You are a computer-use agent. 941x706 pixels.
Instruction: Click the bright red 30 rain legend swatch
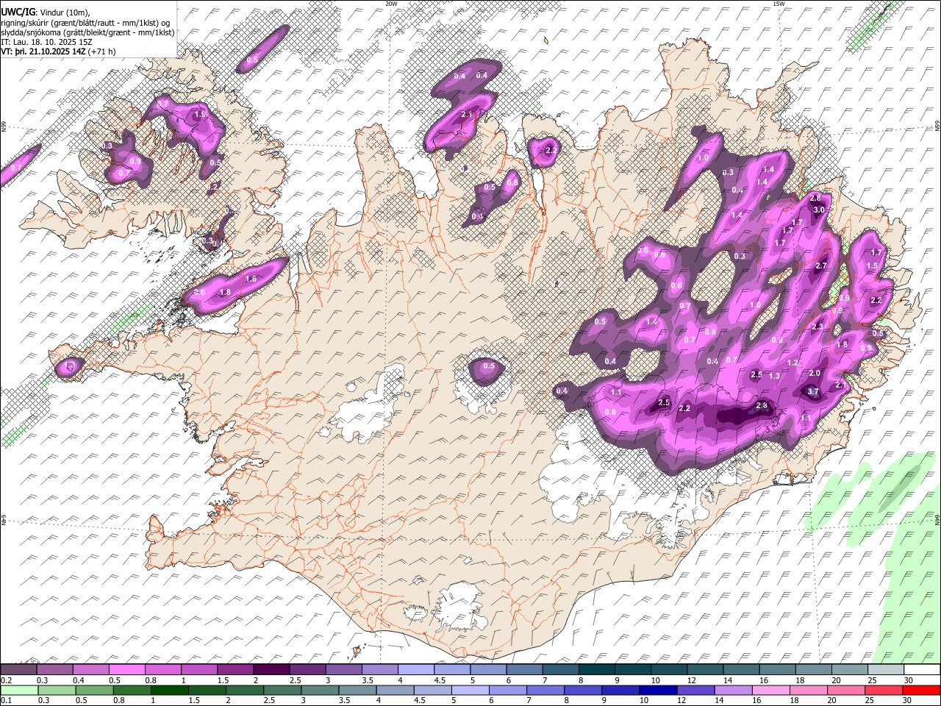coord(921,690)
